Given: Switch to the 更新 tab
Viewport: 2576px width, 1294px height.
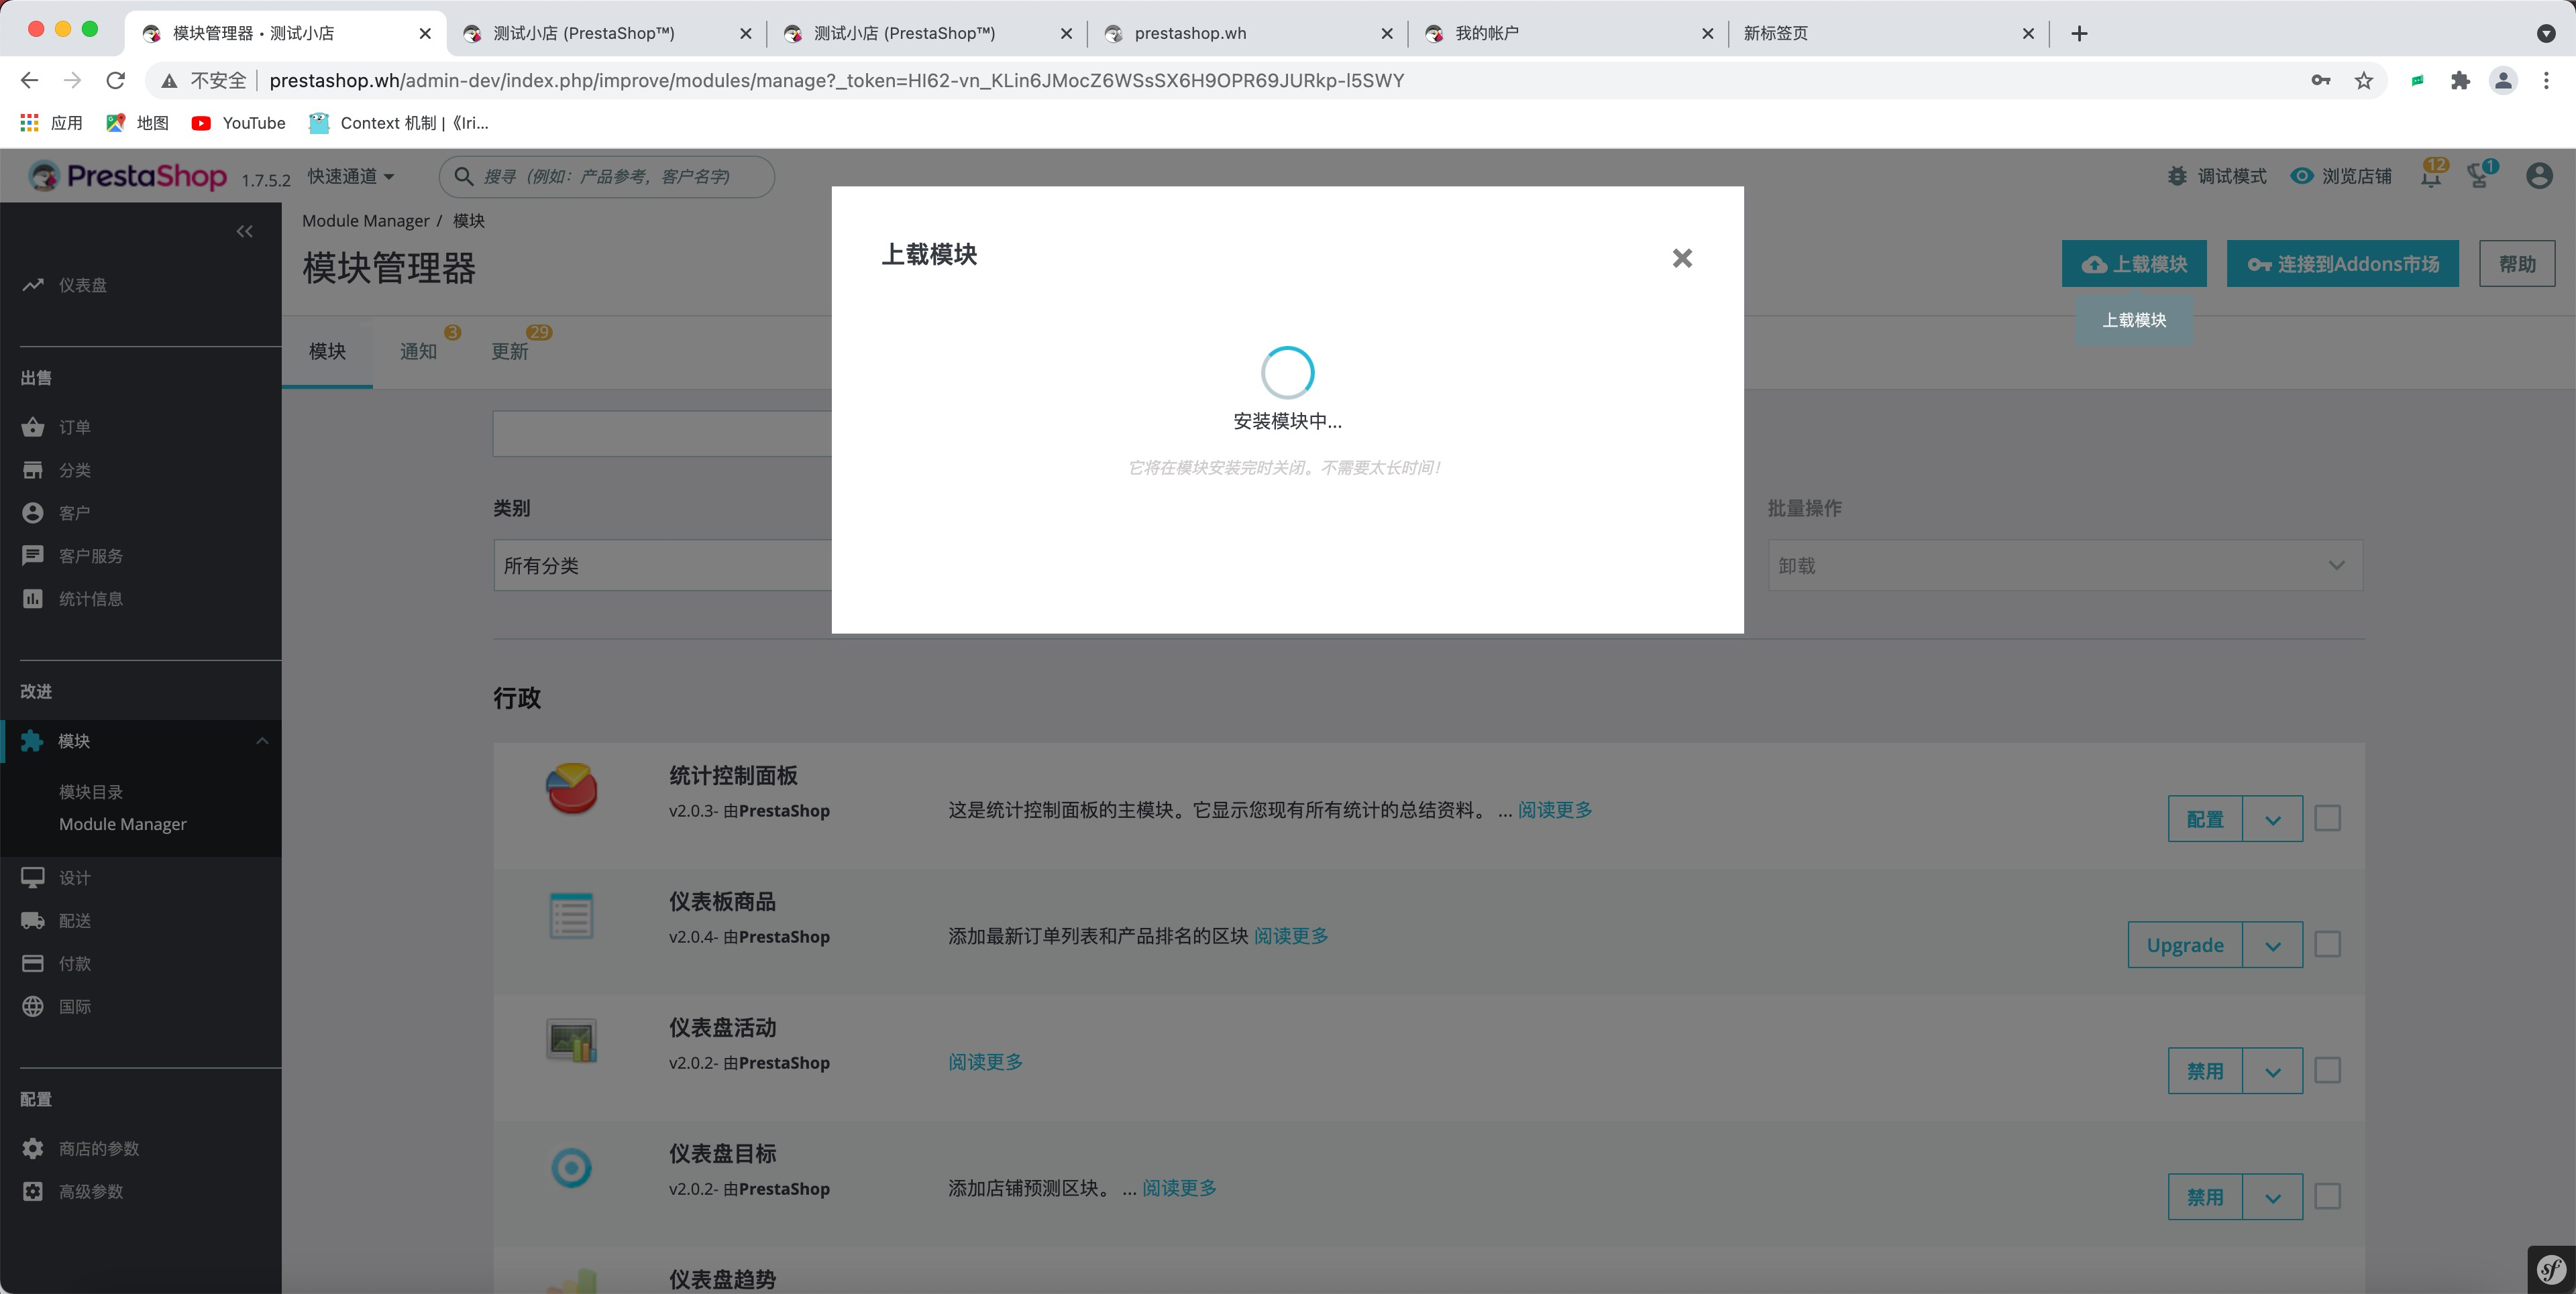Looking at the screenshot, I should (509, 352).
